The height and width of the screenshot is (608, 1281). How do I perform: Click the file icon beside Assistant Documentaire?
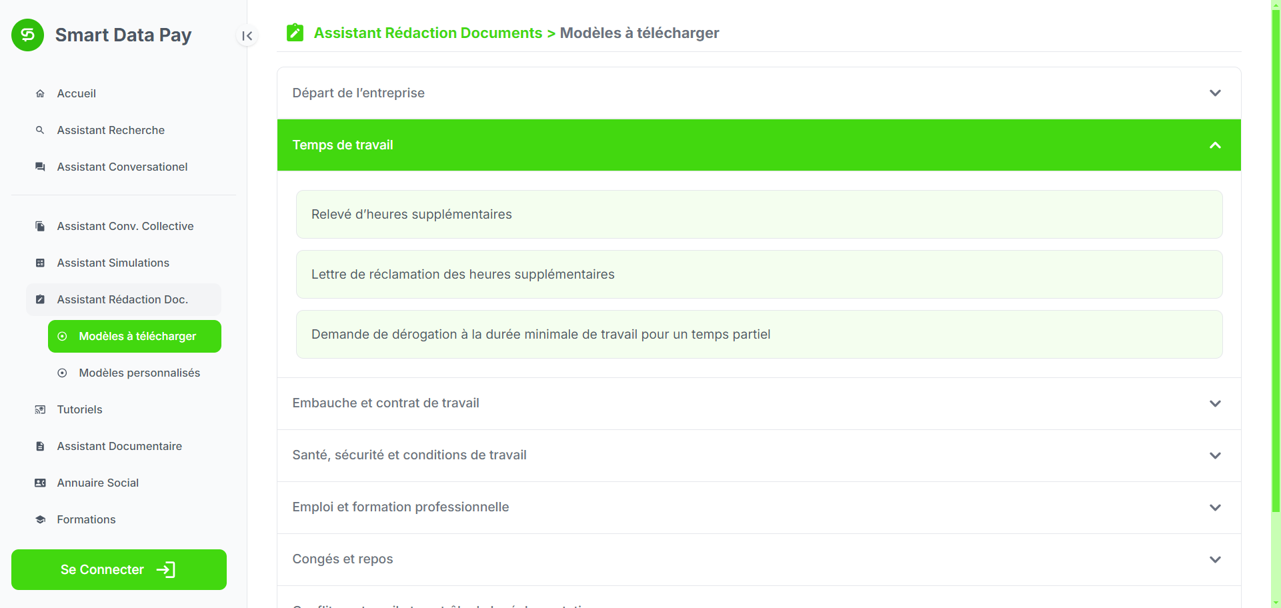(x=40, y=446)
